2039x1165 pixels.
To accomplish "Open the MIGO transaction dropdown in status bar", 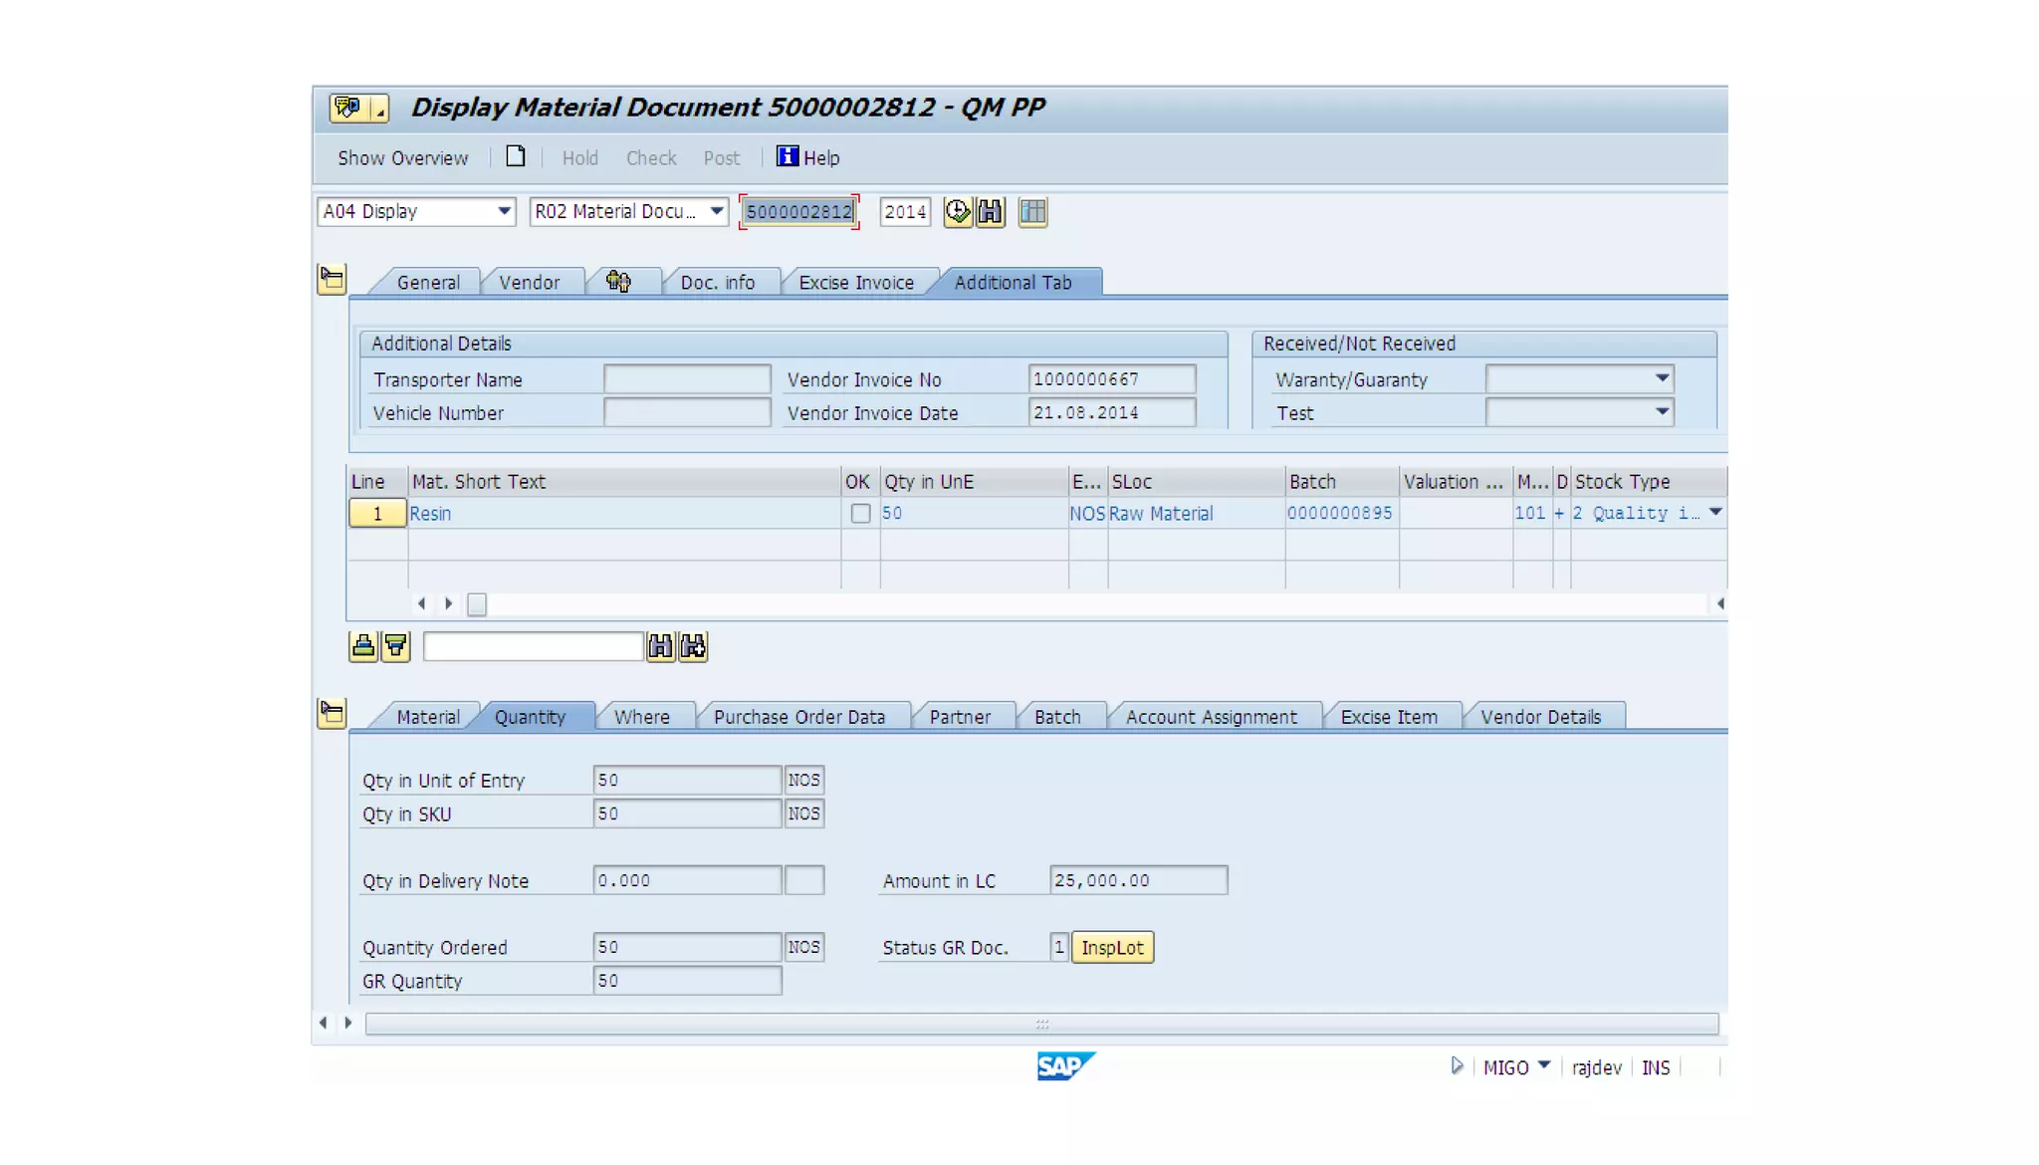I will (1543, 1066).
